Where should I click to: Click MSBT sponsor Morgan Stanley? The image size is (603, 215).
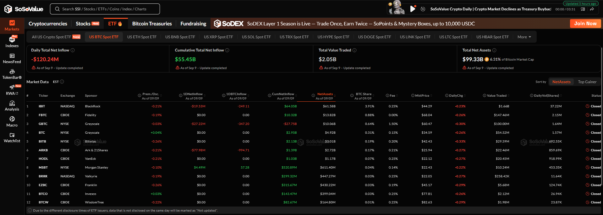click(x=96, y=168)
